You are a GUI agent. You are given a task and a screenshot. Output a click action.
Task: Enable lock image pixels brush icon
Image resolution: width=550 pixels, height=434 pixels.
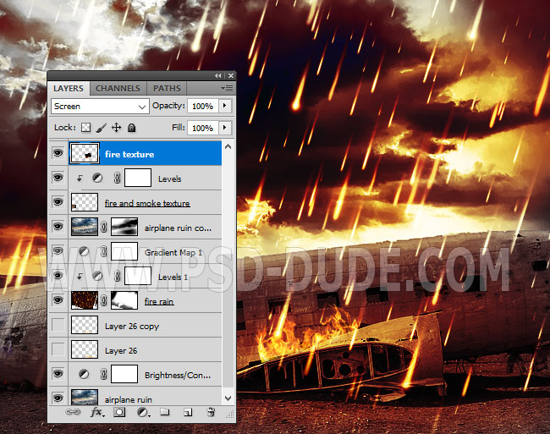pyautogui.click(x=101, y=128)
